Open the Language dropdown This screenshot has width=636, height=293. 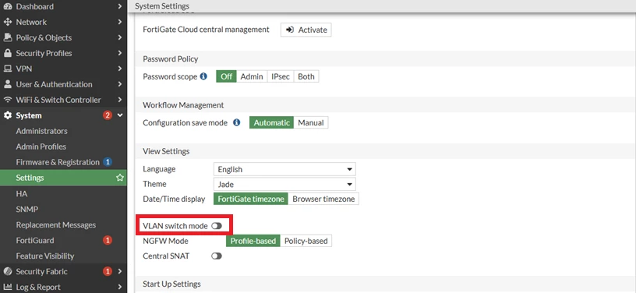tap(284, 169)
